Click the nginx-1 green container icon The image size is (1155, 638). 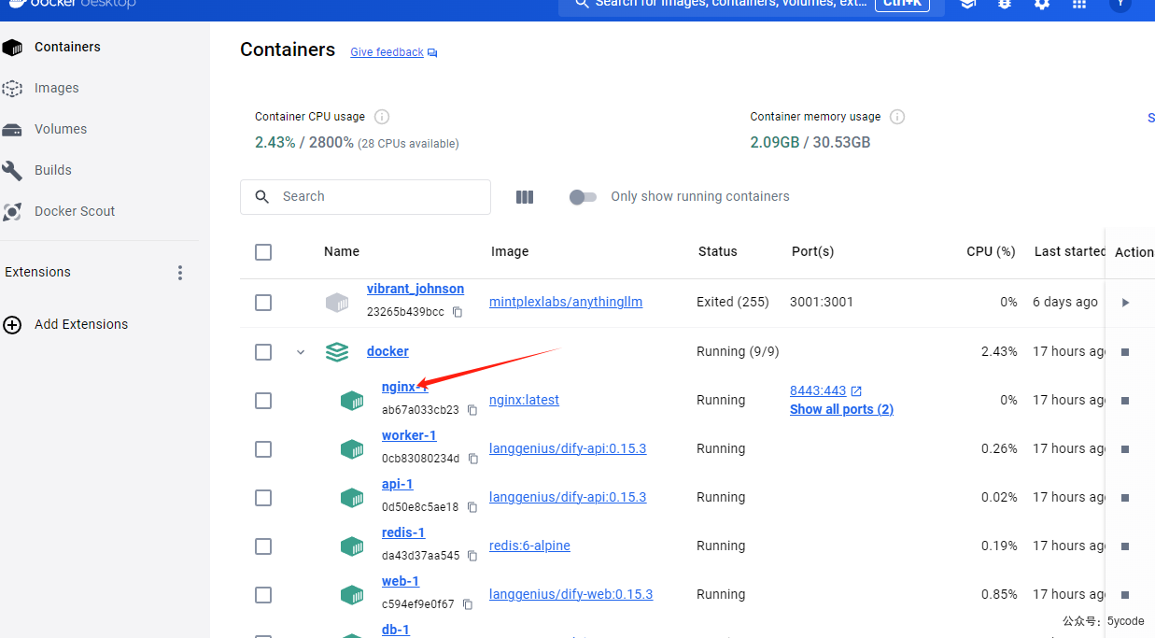click(351, 401)
